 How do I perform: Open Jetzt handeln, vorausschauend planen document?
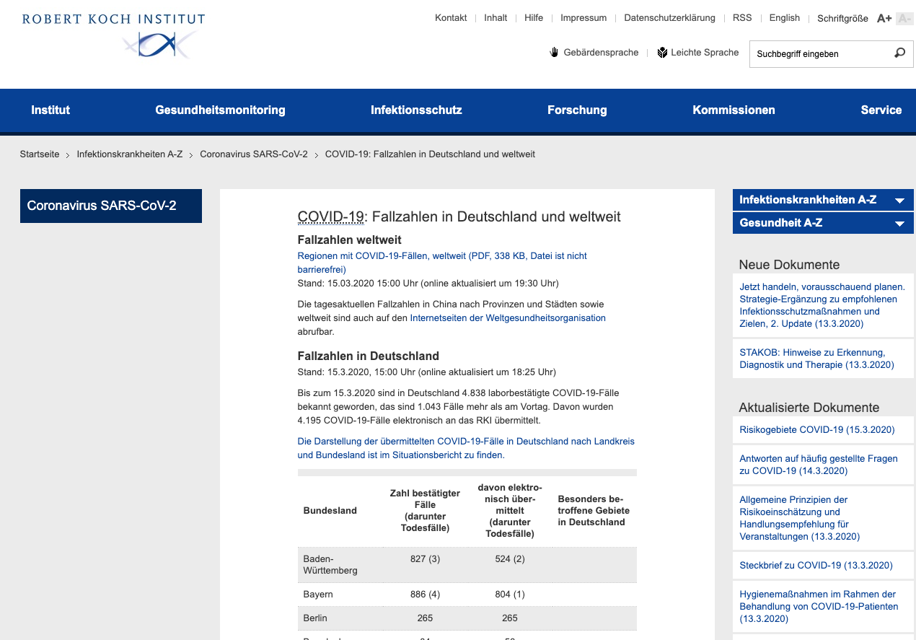pos(822,305)
